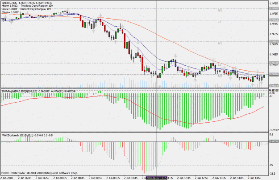Click the 1.9695 price axis value
Viewport: 279px width, 180px height.
pos(274,34)
